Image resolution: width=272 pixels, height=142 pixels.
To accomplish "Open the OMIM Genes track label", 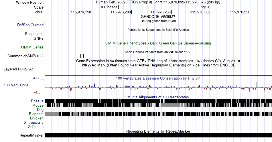I will (x=32, y=47).
